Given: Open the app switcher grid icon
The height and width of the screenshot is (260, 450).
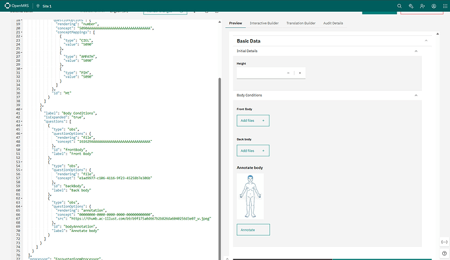Looking at the screenshot, I should [x=445, y=6].
